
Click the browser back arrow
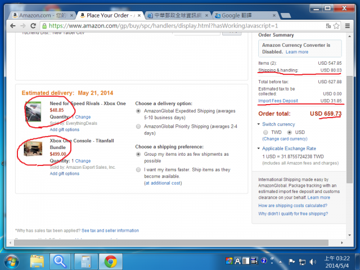[x=13, y=26]
